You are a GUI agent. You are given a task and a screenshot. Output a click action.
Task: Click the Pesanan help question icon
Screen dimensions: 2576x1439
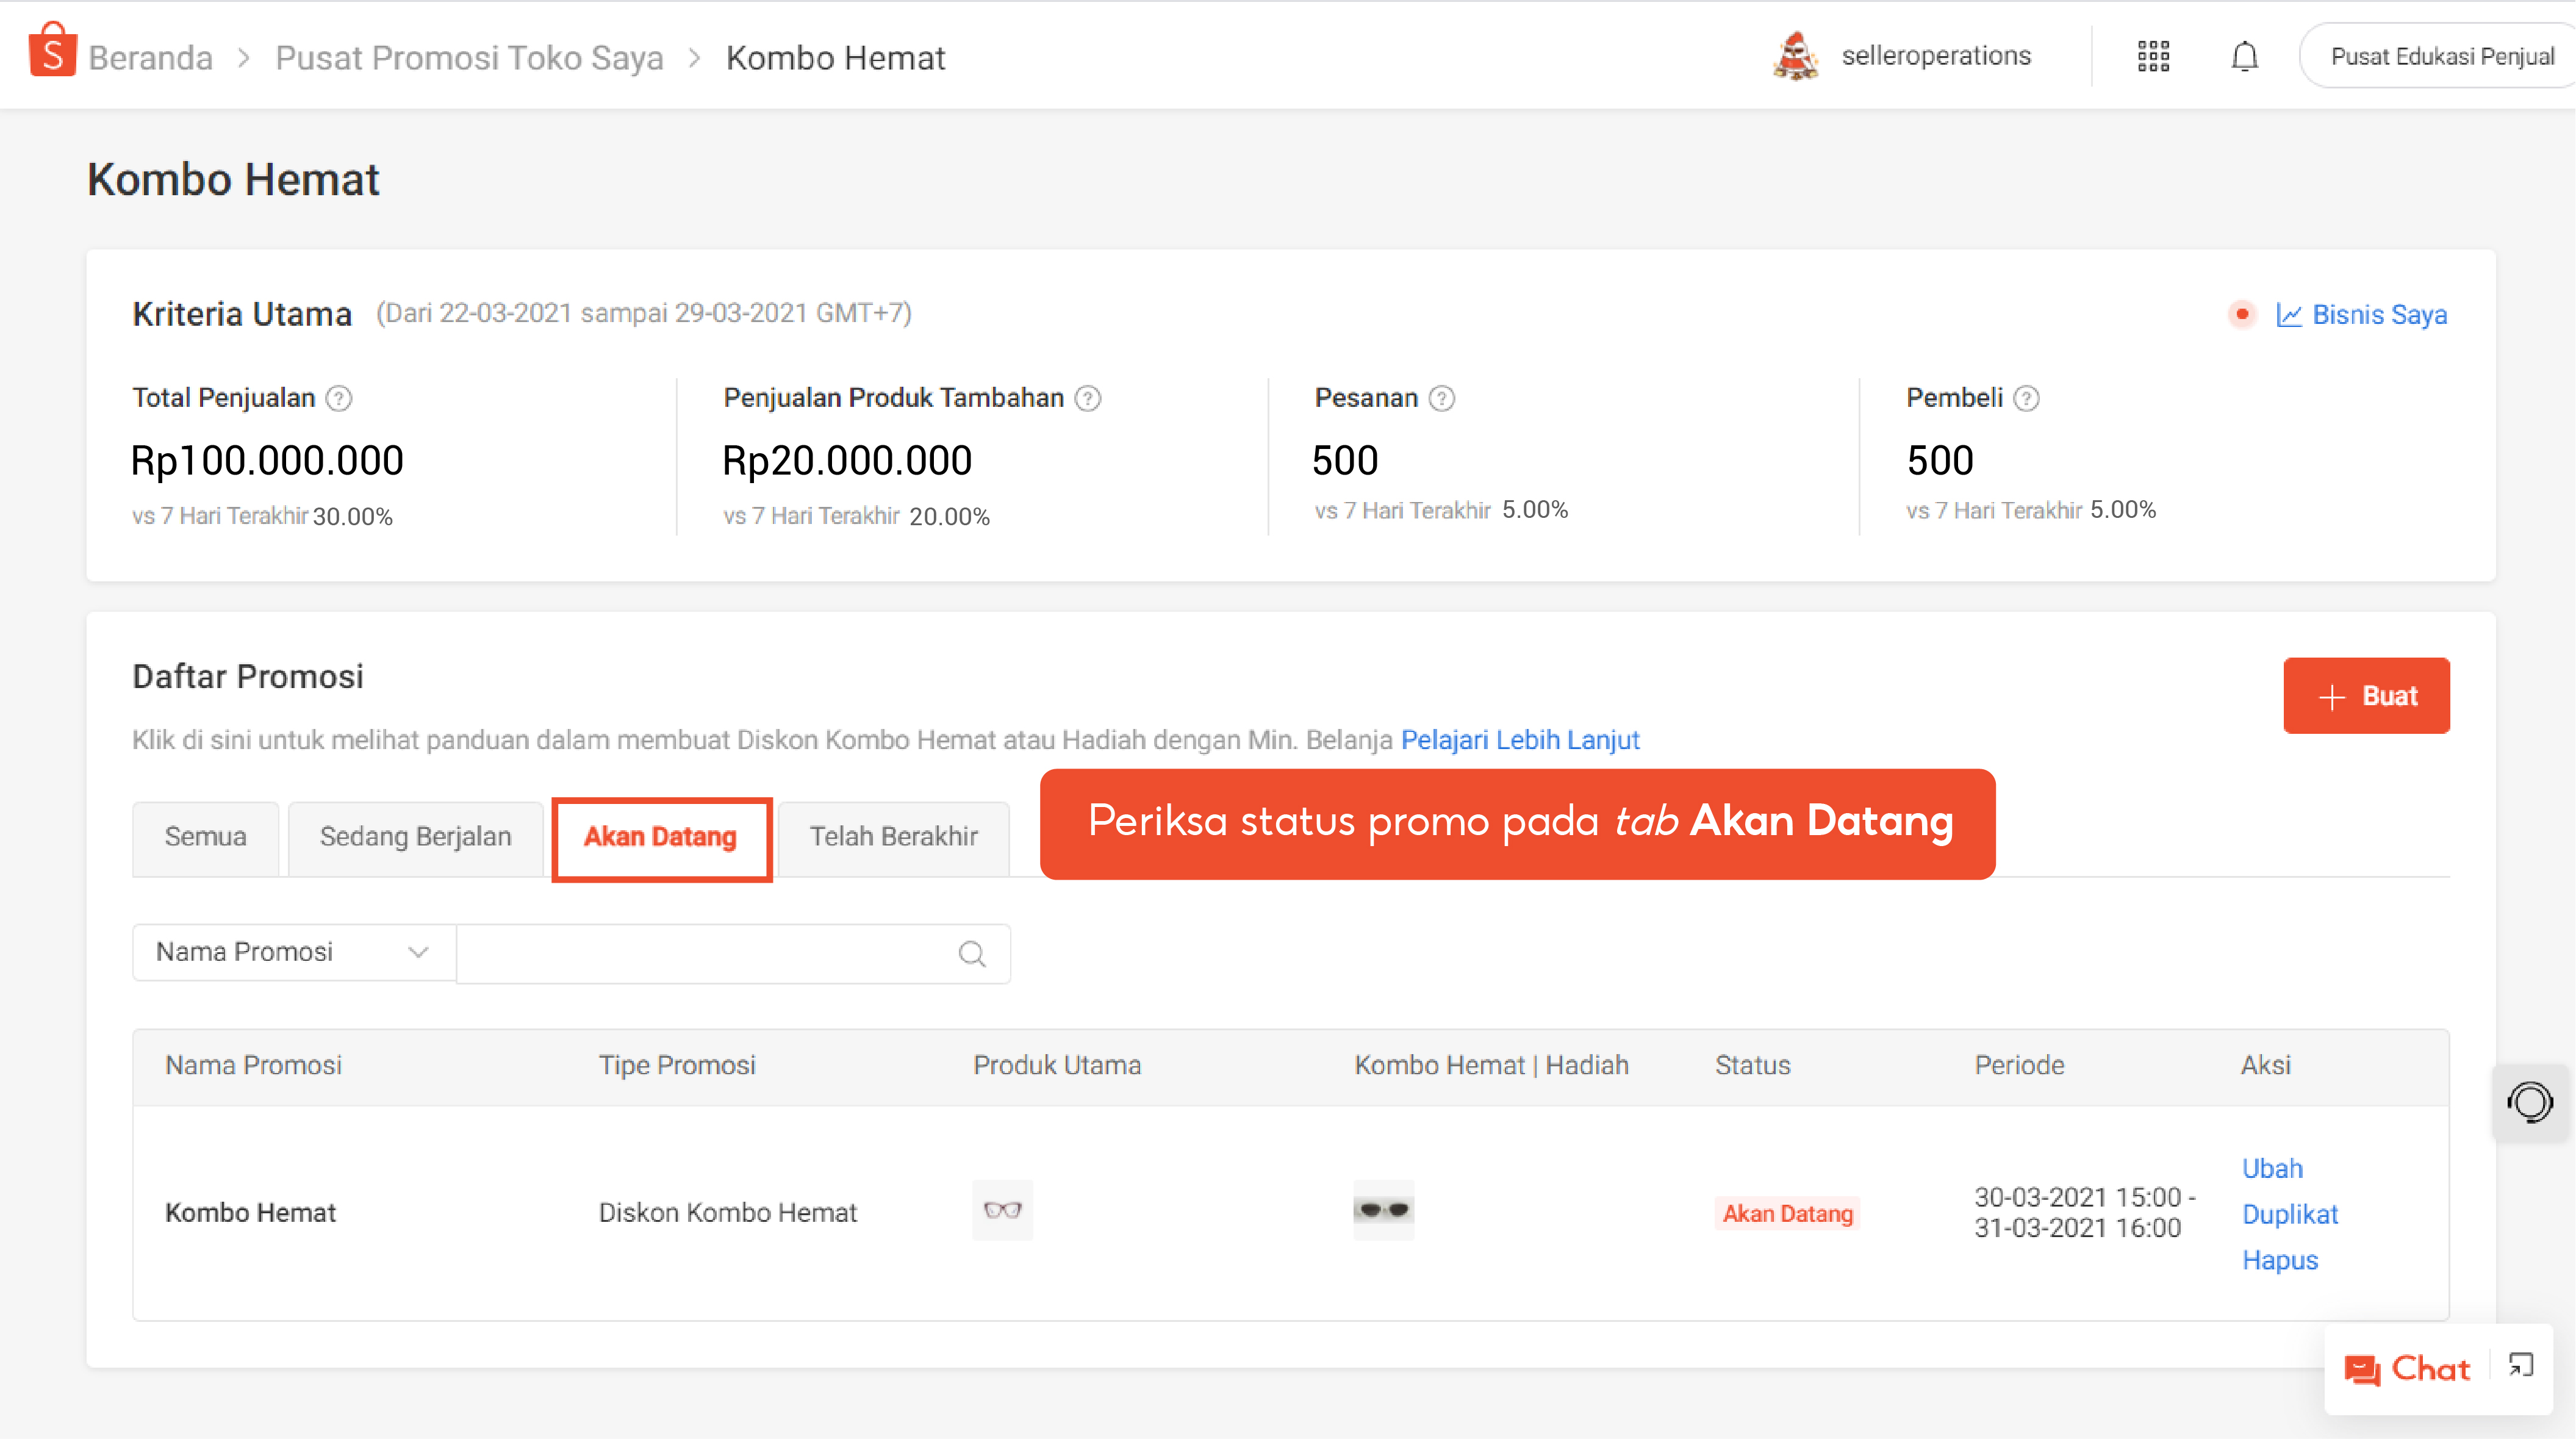(x=1441, y=398)
